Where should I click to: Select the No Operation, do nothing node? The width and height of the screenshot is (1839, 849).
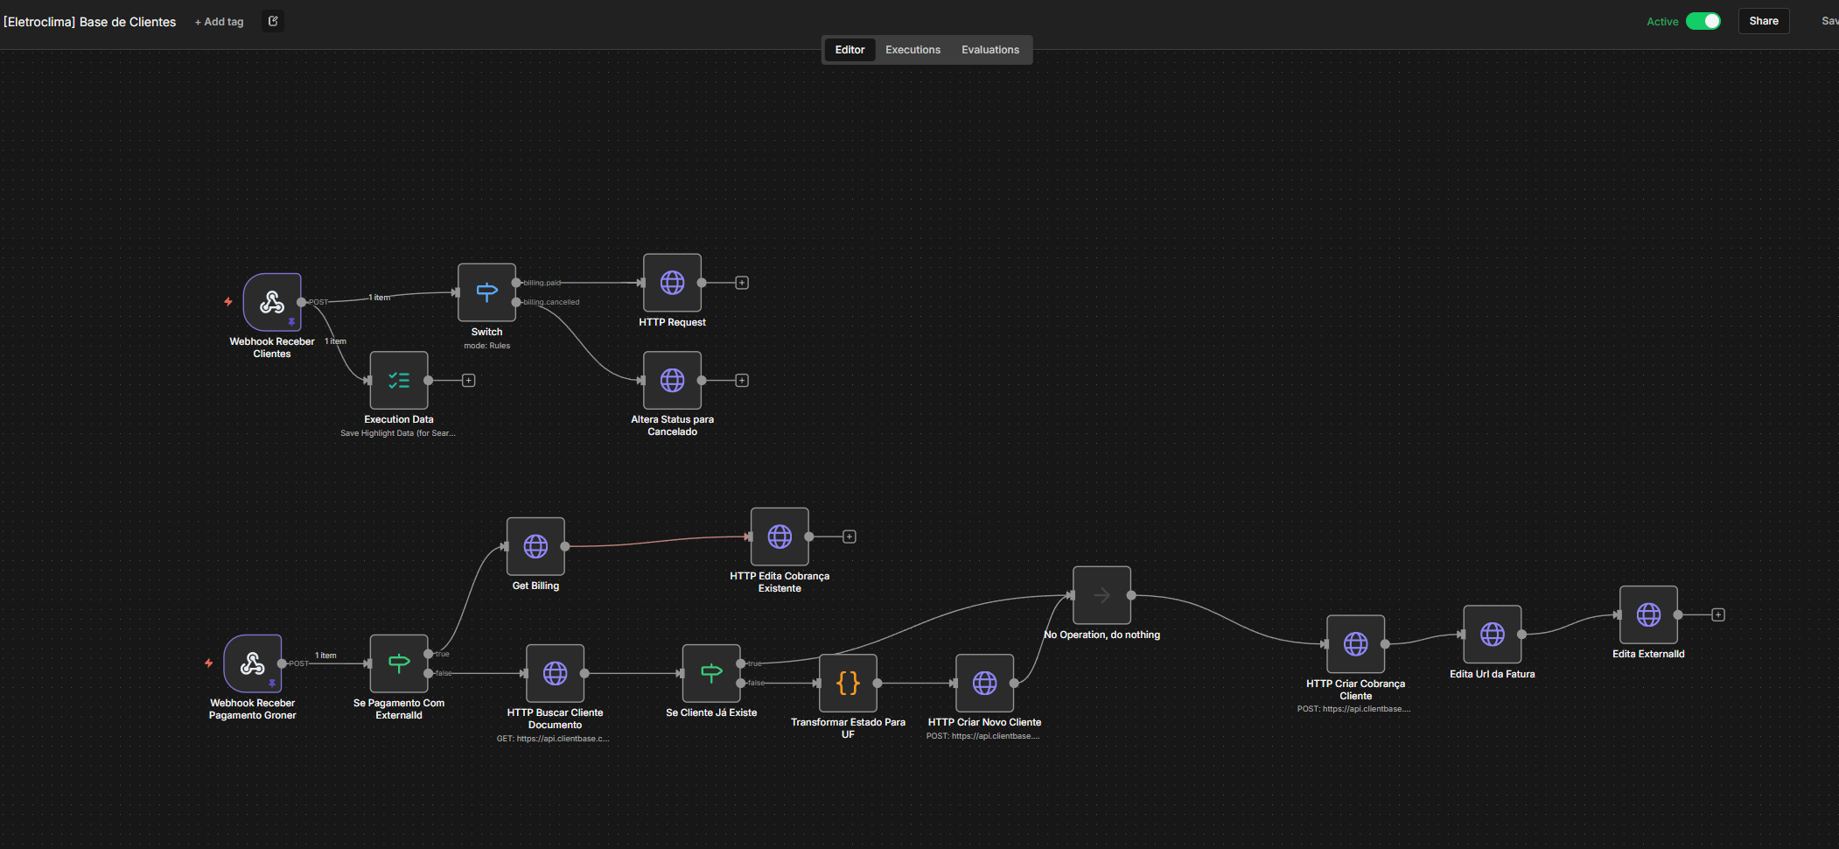coord(1101,596)
